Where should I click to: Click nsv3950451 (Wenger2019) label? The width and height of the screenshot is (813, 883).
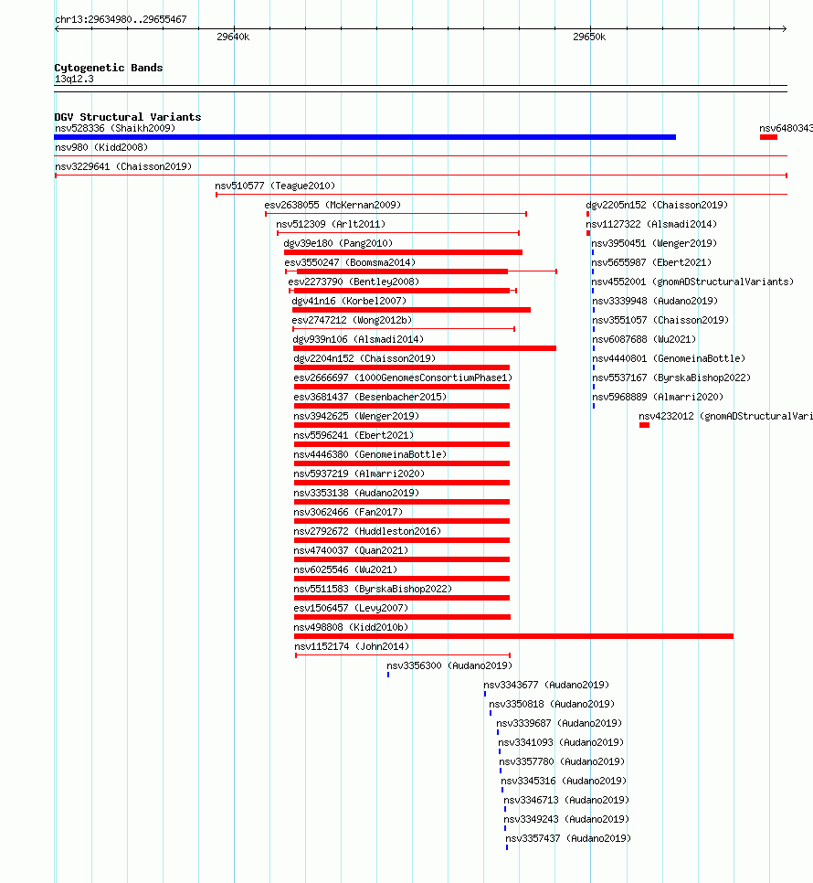pos(654,243)
